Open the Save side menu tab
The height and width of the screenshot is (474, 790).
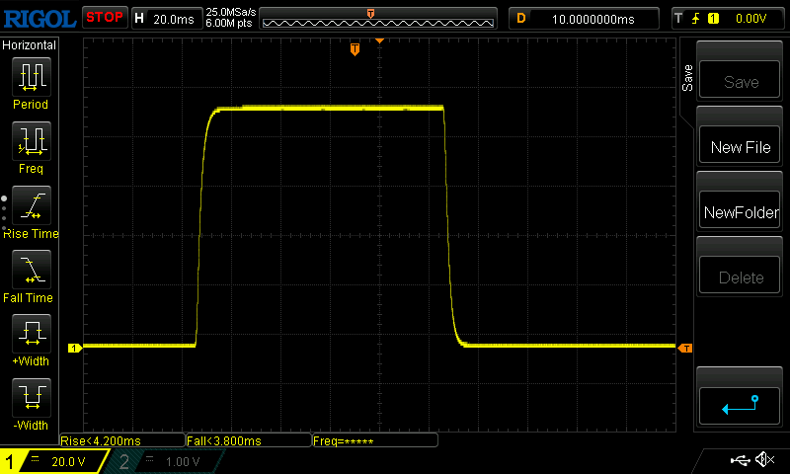coord(687,79)
